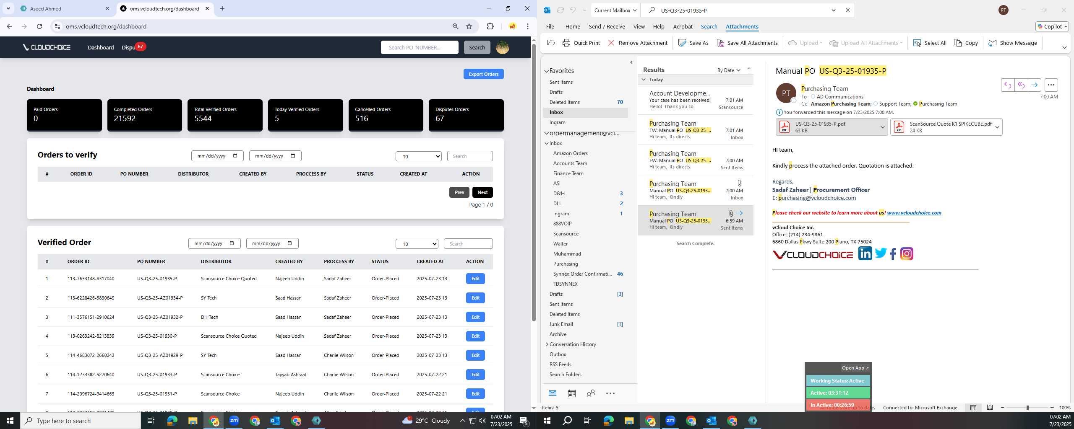The height and width of the screenshot is (429, 1074).
Task: Click Open App on status widget
Action: 855,368
